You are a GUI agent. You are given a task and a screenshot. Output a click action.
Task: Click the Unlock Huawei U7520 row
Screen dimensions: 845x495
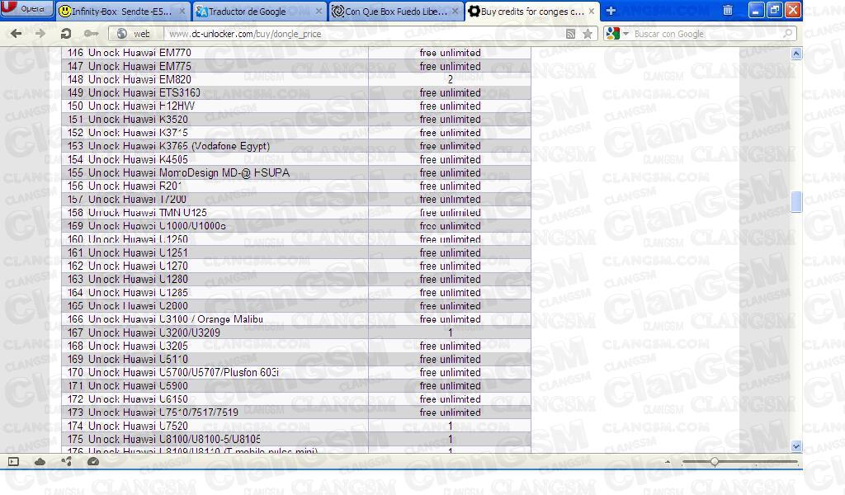point(296,426)
